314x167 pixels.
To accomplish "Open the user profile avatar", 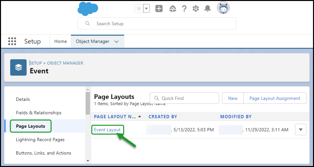I will click(x=223, y=8).
